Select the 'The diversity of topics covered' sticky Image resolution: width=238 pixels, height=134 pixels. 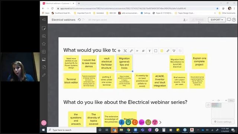point(93,119)
